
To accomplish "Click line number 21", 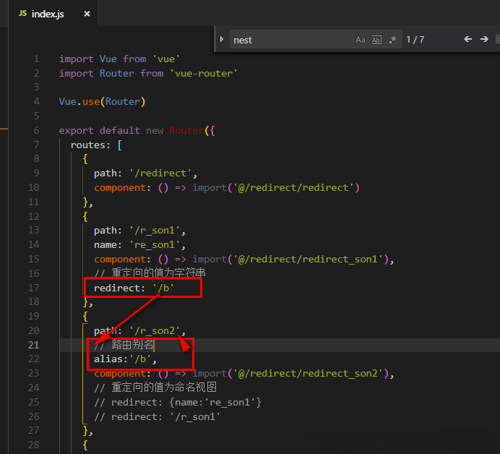I will pyautogui.click(x=33, y=345).
